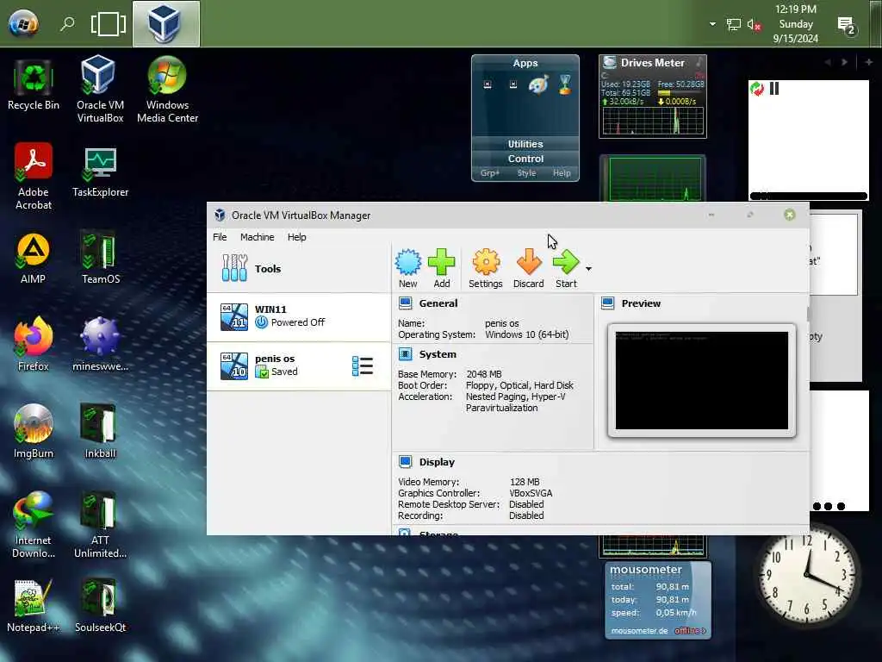Viewport: 882px width, 662px height.
Task: Select Utilities group in launcher gadget
Action: click(525, 144)
